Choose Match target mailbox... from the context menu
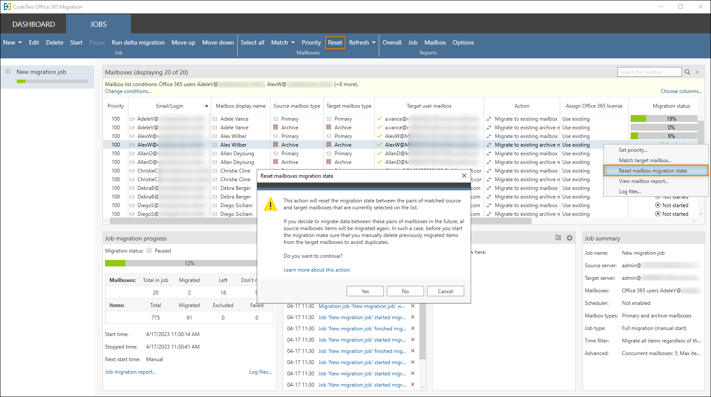The image size is (711, 397). 655,160
